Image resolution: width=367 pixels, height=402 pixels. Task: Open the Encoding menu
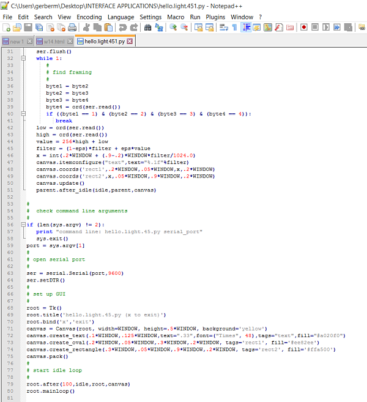click(x=89, y=17)
